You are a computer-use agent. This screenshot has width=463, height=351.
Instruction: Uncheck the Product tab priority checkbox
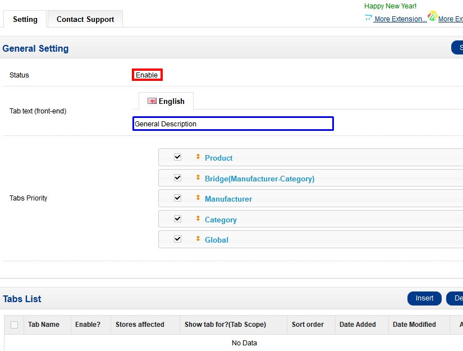point(178,157)
